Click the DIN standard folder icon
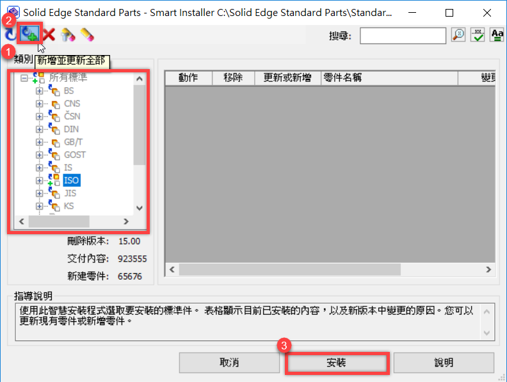The width and height of the screenshot is (507, 382). pos(54,129)
